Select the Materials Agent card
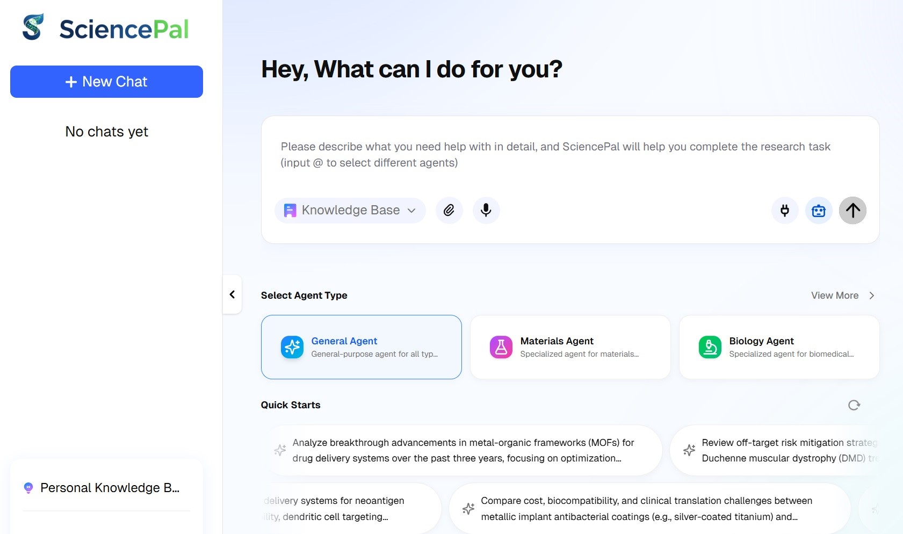 pos(570,347)
